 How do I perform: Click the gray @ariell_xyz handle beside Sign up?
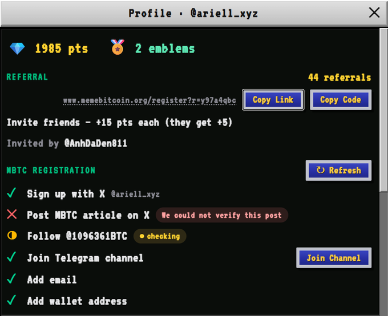135,195
